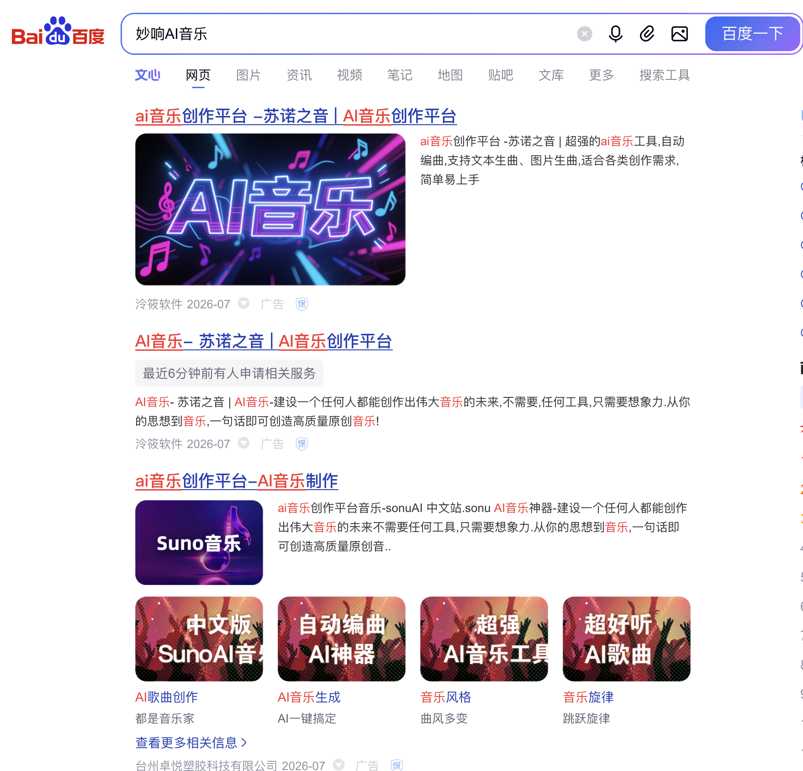Open the 中文版 SunoAI音乐 card image
Image resolution: width=803 pixels, height=771 pixels.
[199, 639]
